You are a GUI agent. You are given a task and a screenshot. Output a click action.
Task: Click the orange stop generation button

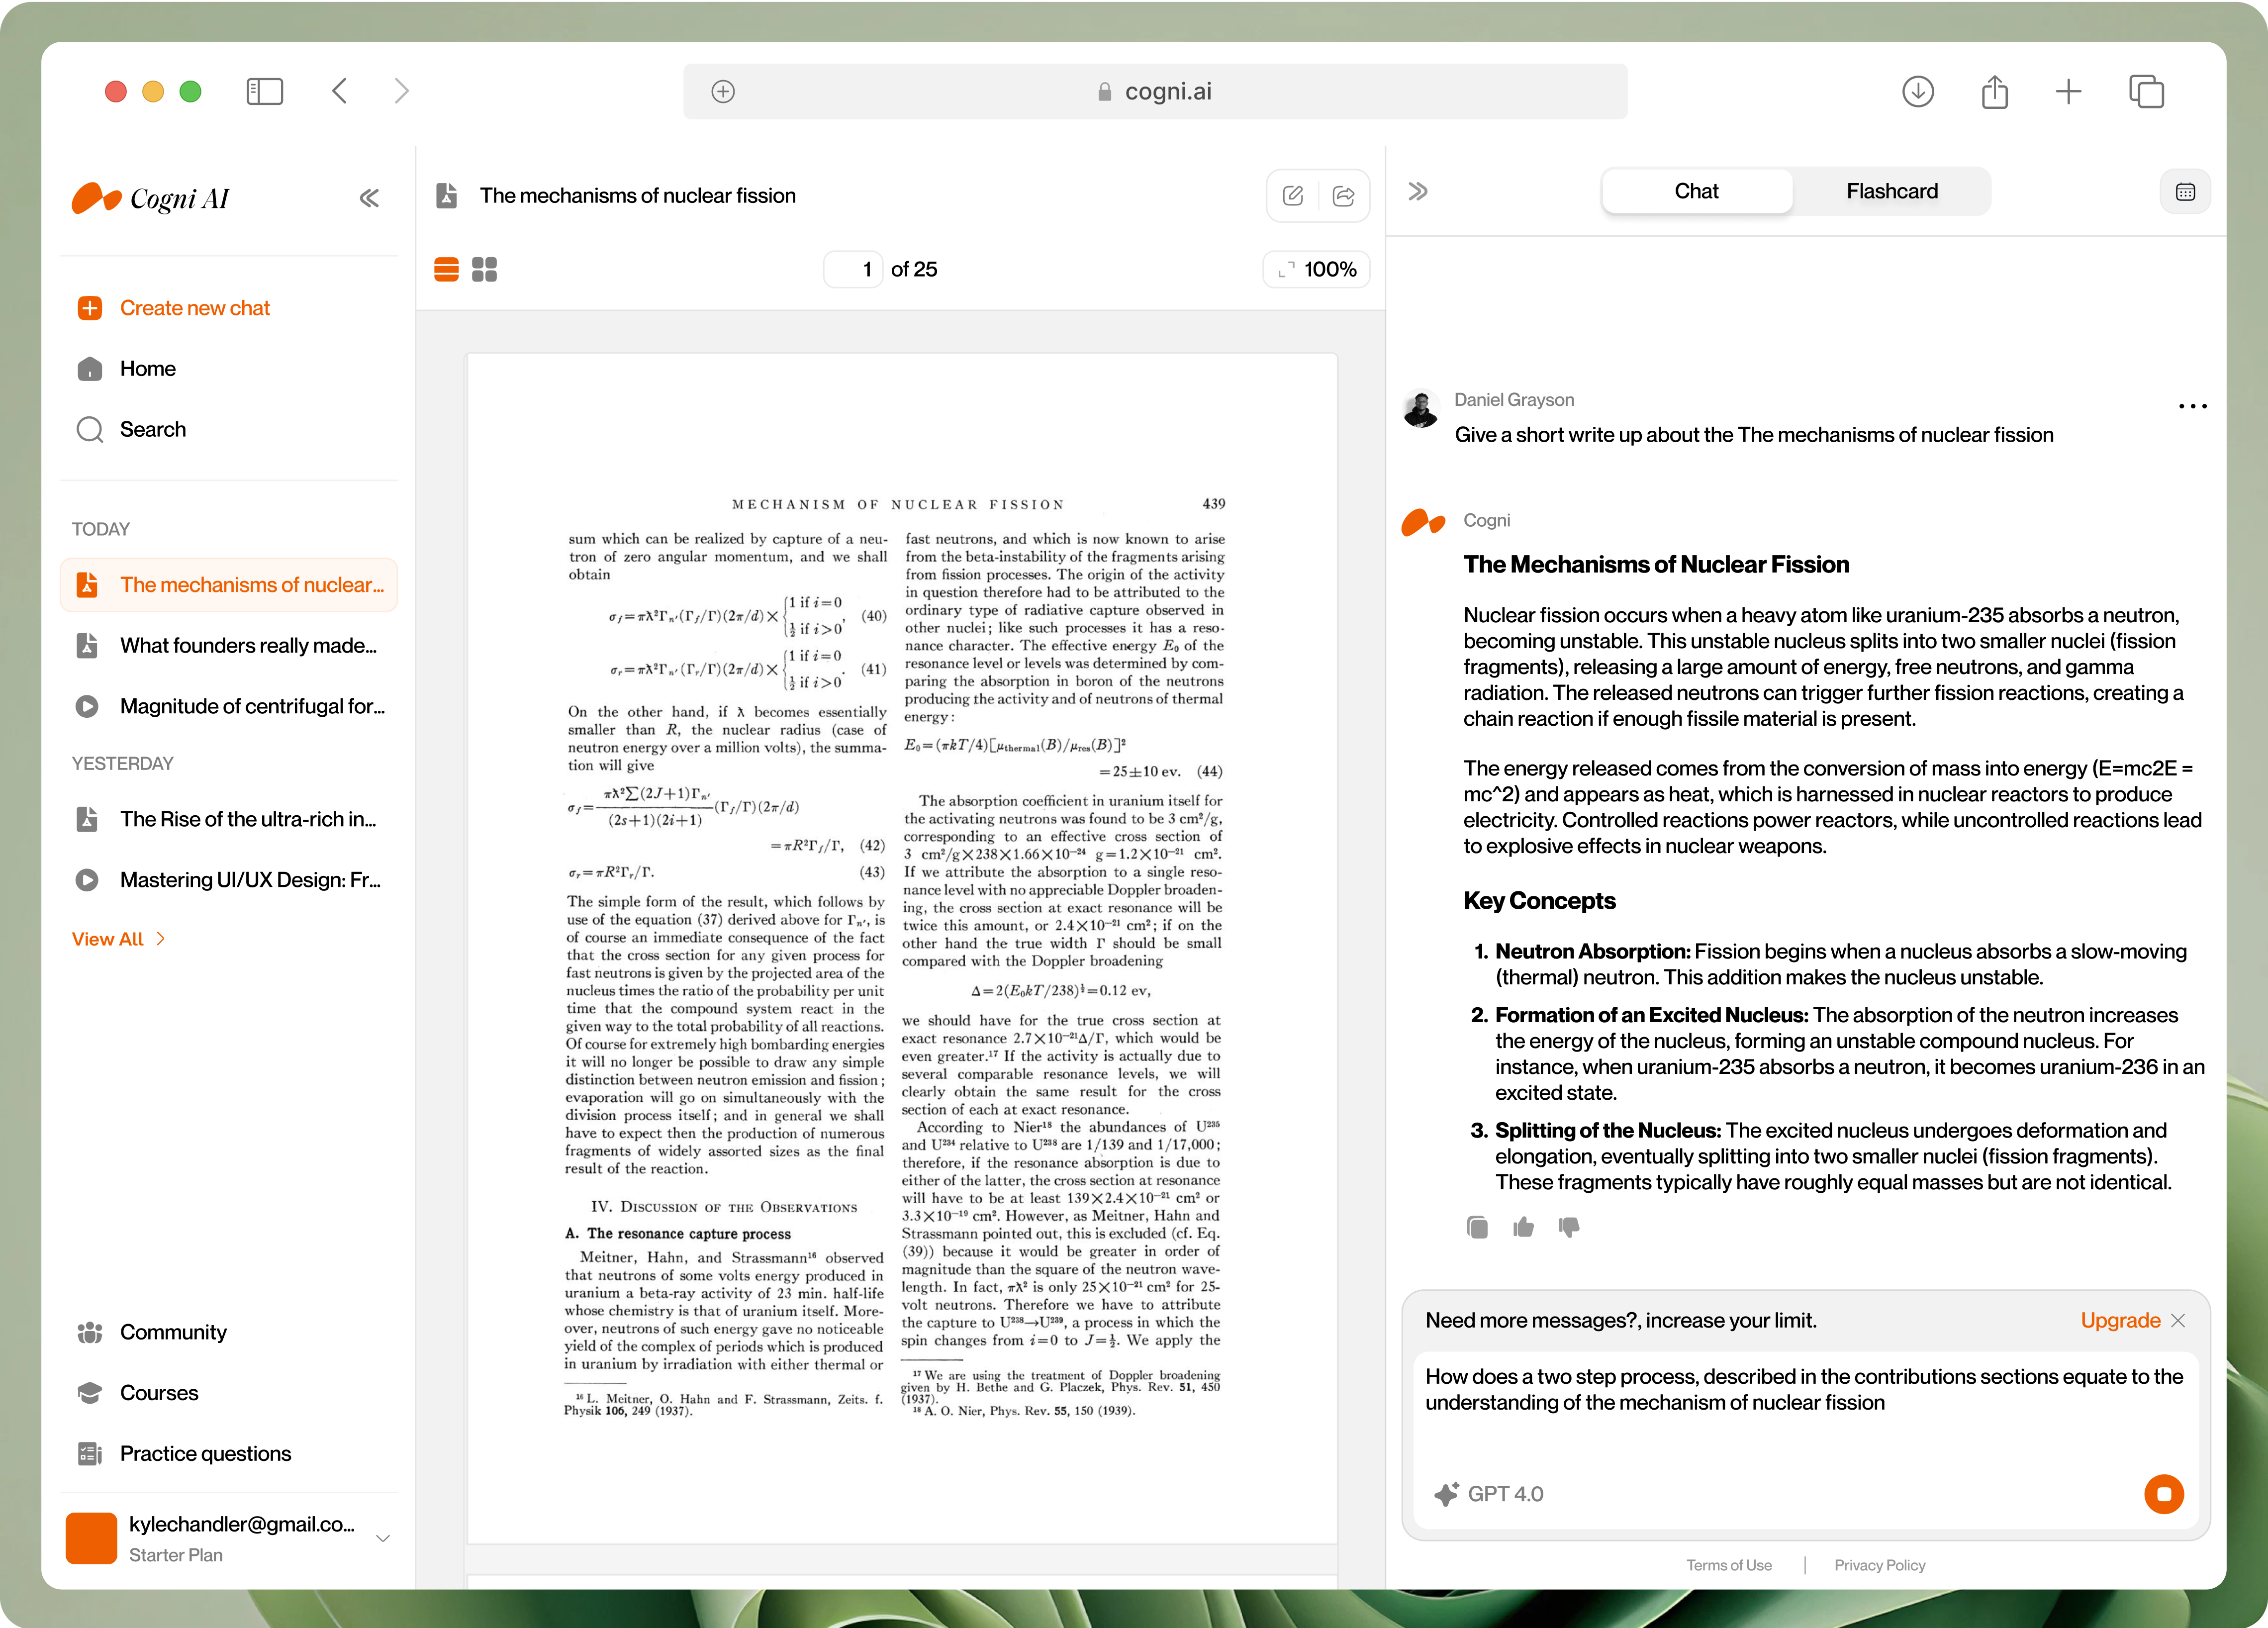coord(2164,1495)
